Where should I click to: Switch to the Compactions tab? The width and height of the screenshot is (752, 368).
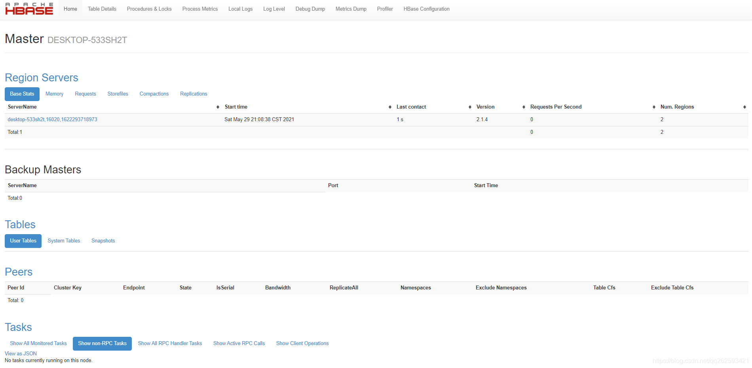154,94
